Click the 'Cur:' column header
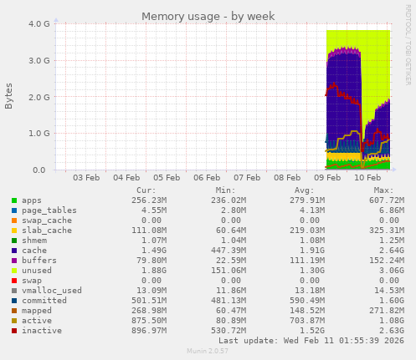416x360 pixels. point(146,190)
